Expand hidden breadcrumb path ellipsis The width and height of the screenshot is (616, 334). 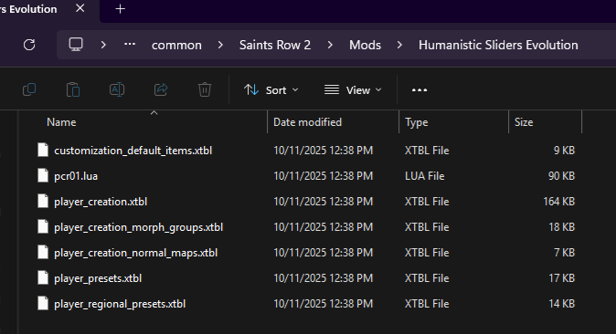[x=130, y=45]
